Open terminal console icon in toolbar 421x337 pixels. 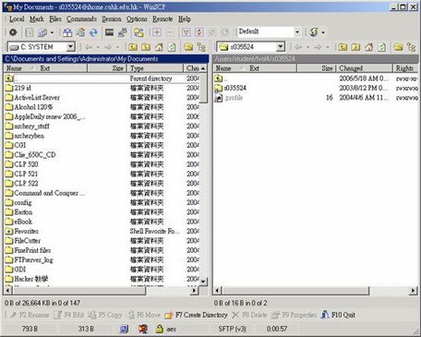(109, 32)
